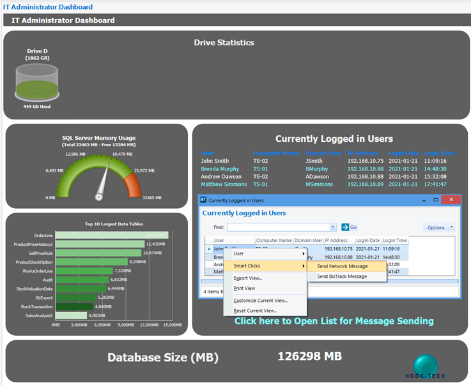Image resolution: width=471 pixels, height=385 pixels.
Task: Sort by the popup User column header
Action: click(x=234, y=240)
